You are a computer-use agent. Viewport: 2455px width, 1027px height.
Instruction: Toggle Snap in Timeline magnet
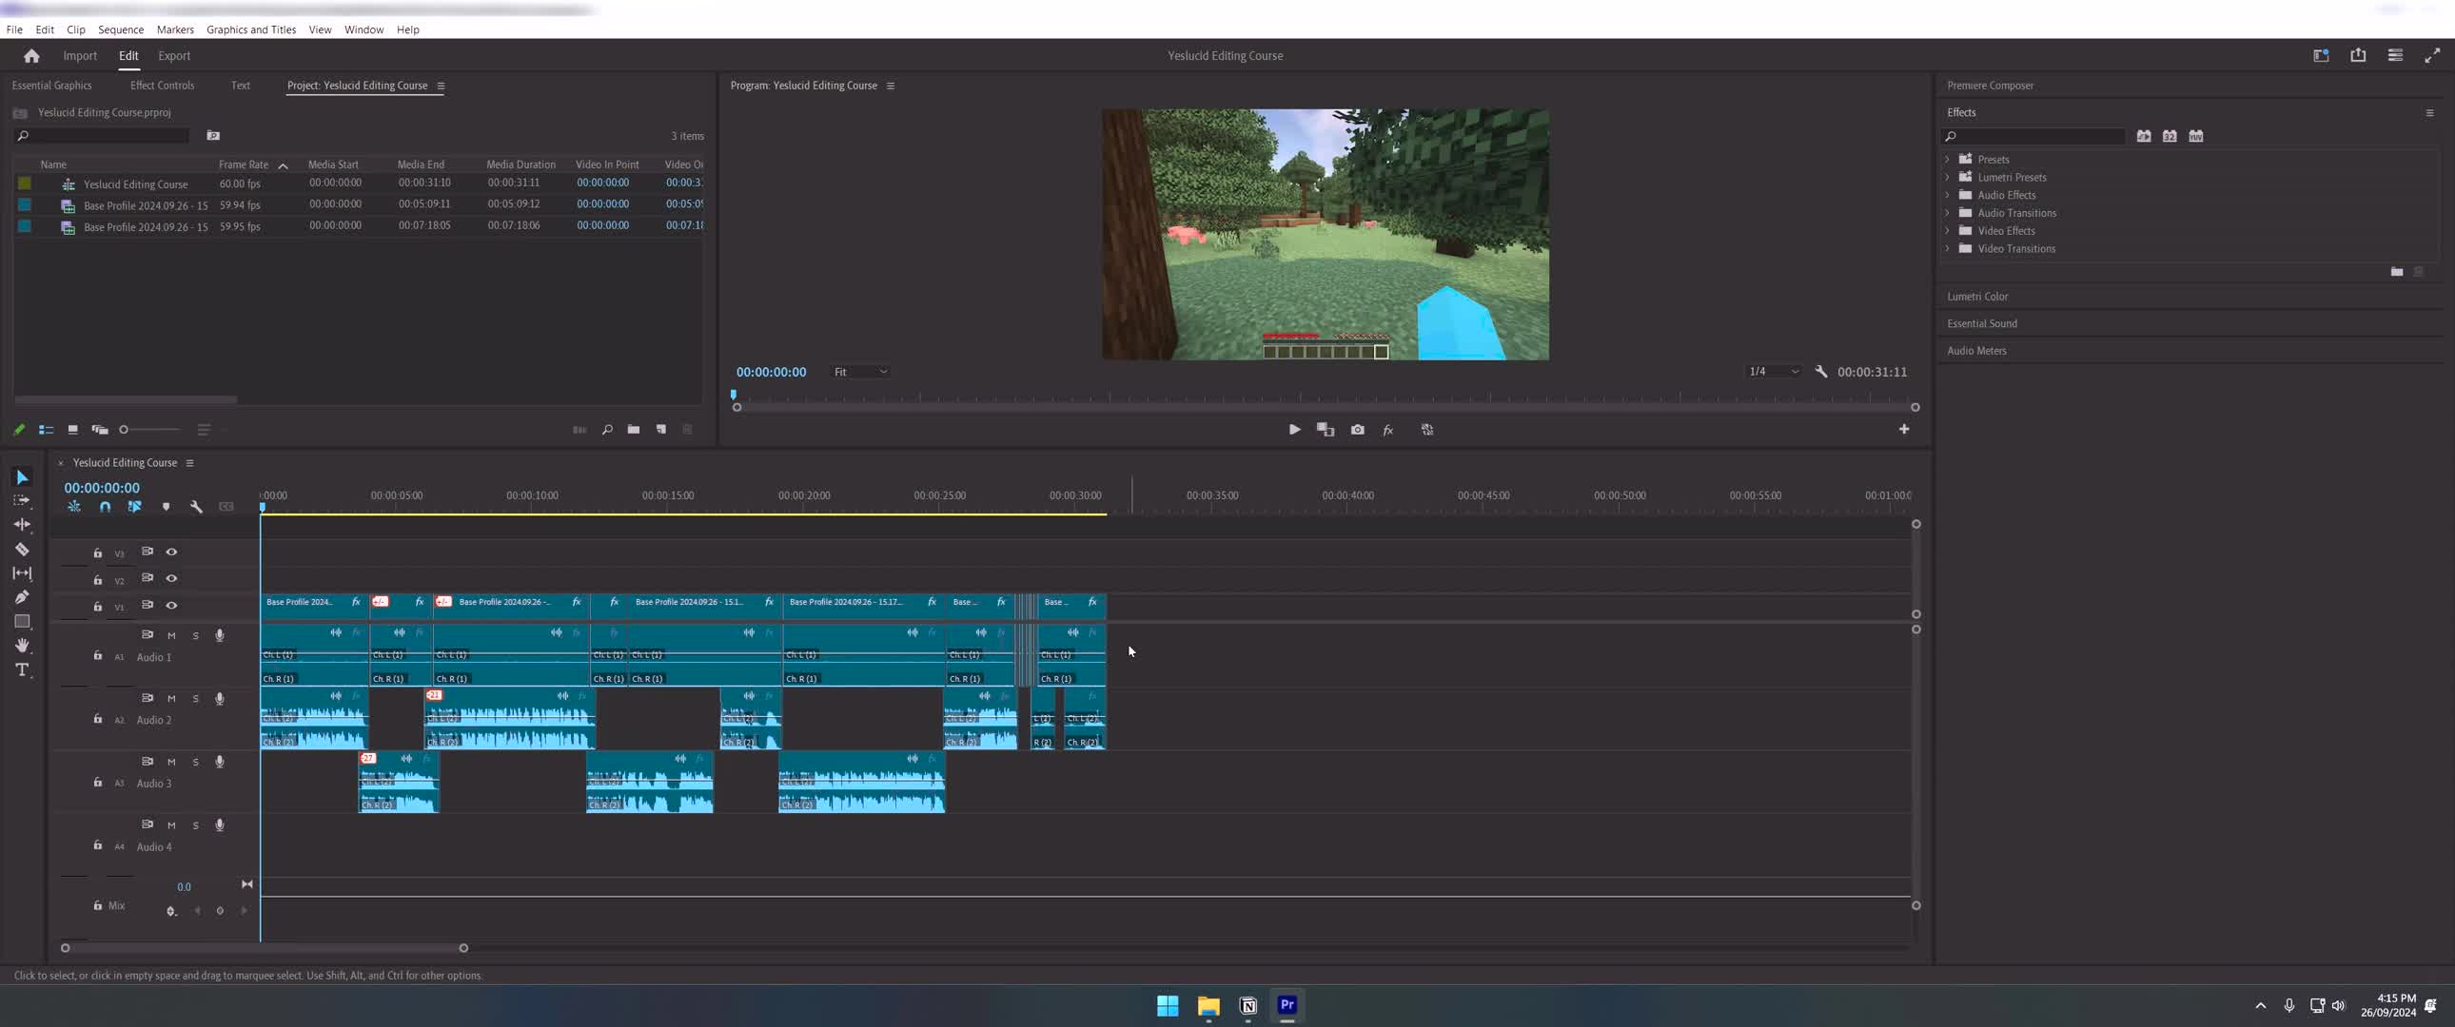pos(105,507)
